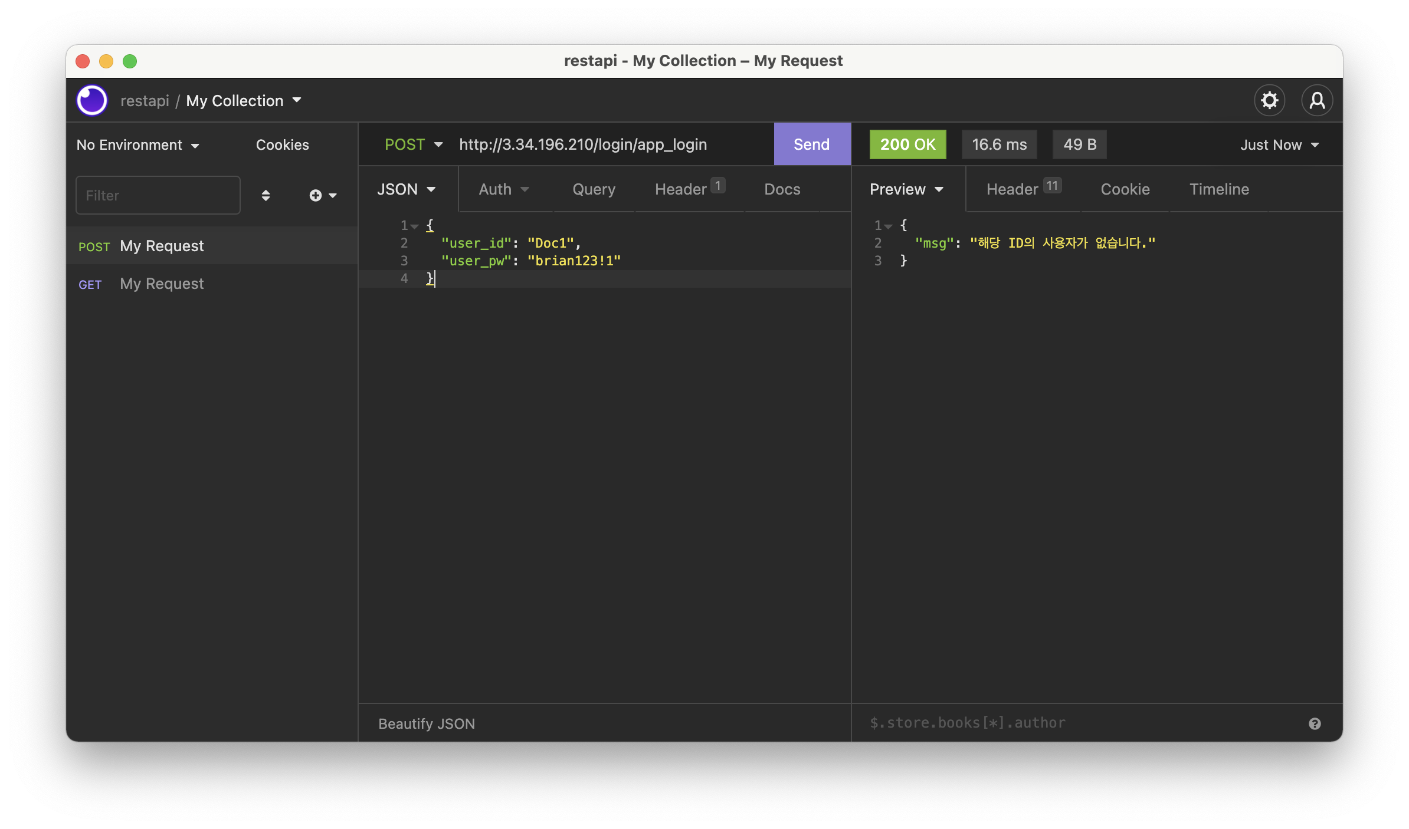
Task: Collapse response JSON at line 1
Action: pyautogui.click(x=889, y=226)
